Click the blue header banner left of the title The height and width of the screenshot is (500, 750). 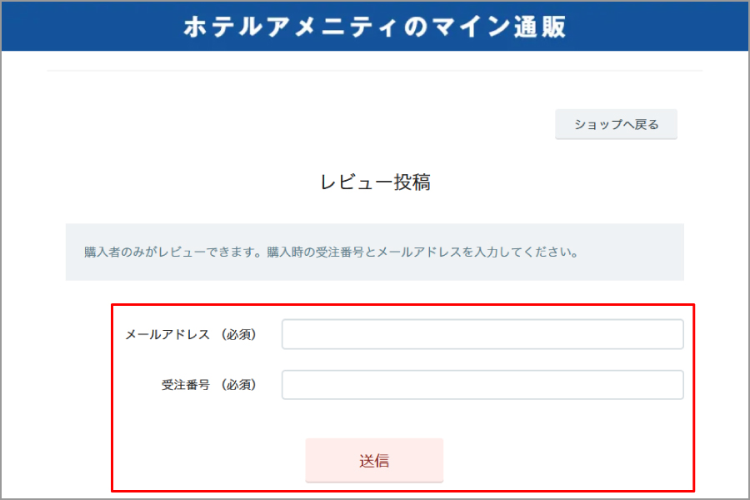point(83,26)
